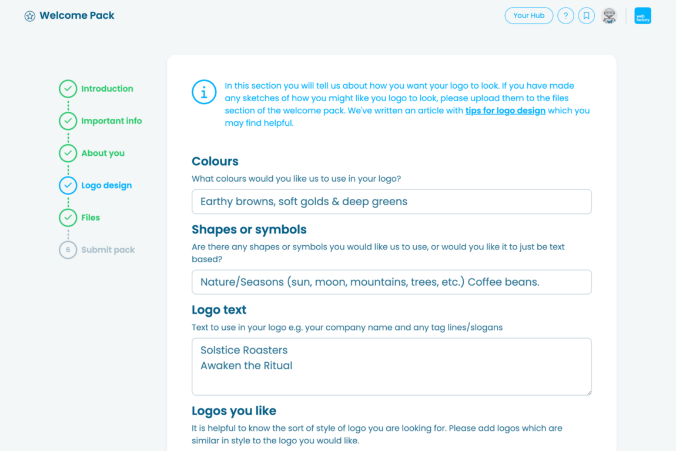Open the Help question mark icon
The image size is (676, 451).
565,15
